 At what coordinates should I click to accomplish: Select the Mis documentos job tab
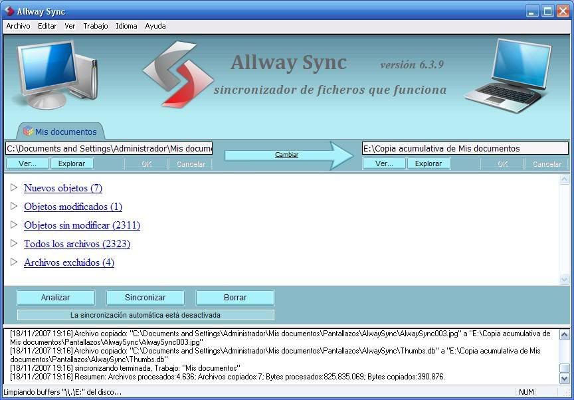[61, 132]
